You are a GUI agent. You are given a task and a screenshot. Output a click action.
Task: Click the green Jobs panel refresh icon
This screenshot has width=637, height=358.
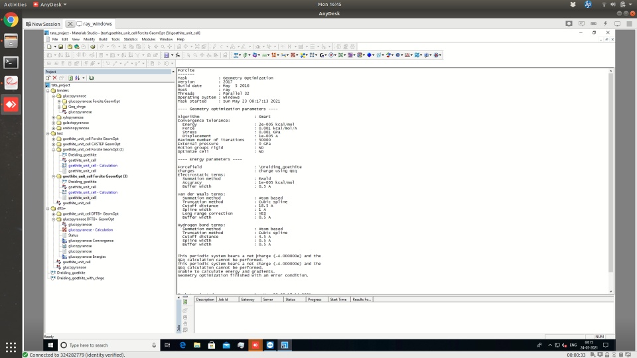tap(185, 302)
